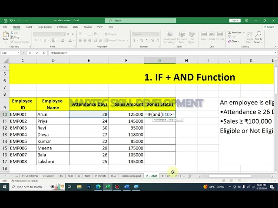The height and width of the screenshot is (208, 278).
Task: Collapse the ribbon with the caret
Action: (275, 47)
